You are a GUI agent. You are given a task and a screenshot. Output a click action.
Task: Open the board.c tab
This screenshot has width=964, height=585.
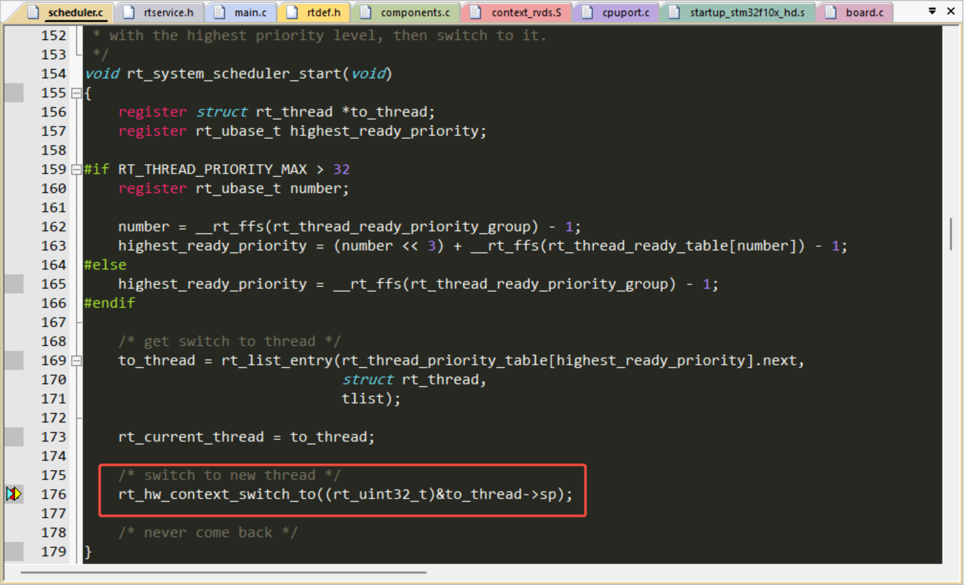856,12
